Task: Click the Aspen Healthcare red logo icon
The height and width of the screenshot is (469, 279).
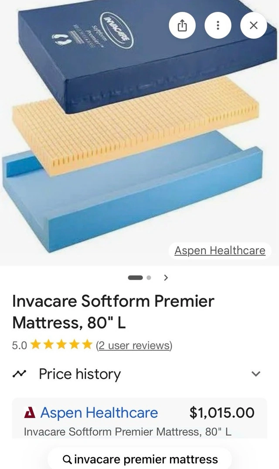Action: click(x=30, y=413)
